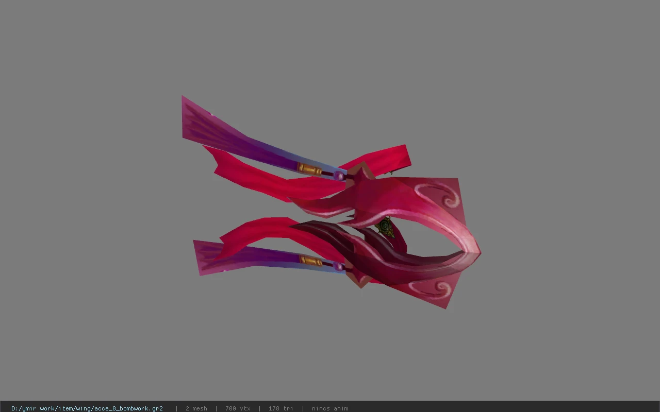Click the '700 vtx' vertex count entry
The image size is (660, 412).
tap(238, 408)
